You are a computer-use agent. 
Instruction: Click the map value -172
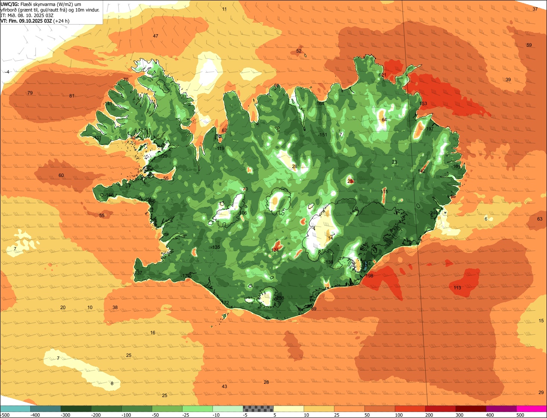point(224,303)
